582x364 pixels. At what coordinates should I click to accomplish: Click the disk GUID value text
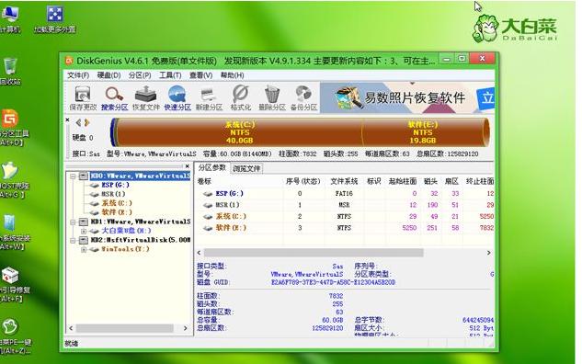tap(333, 282)
